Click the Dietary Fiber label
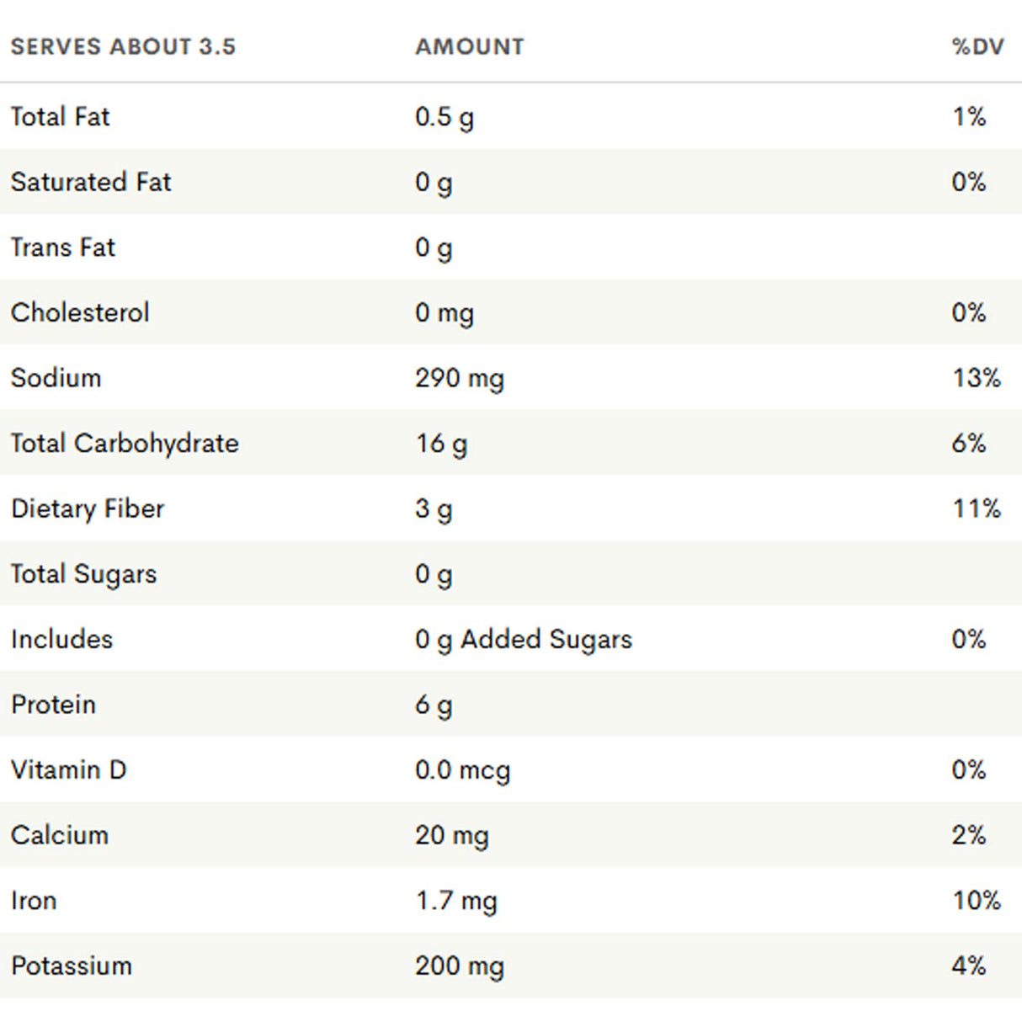The height and width of the screenshot is (1022, 1022). (88, 508)
